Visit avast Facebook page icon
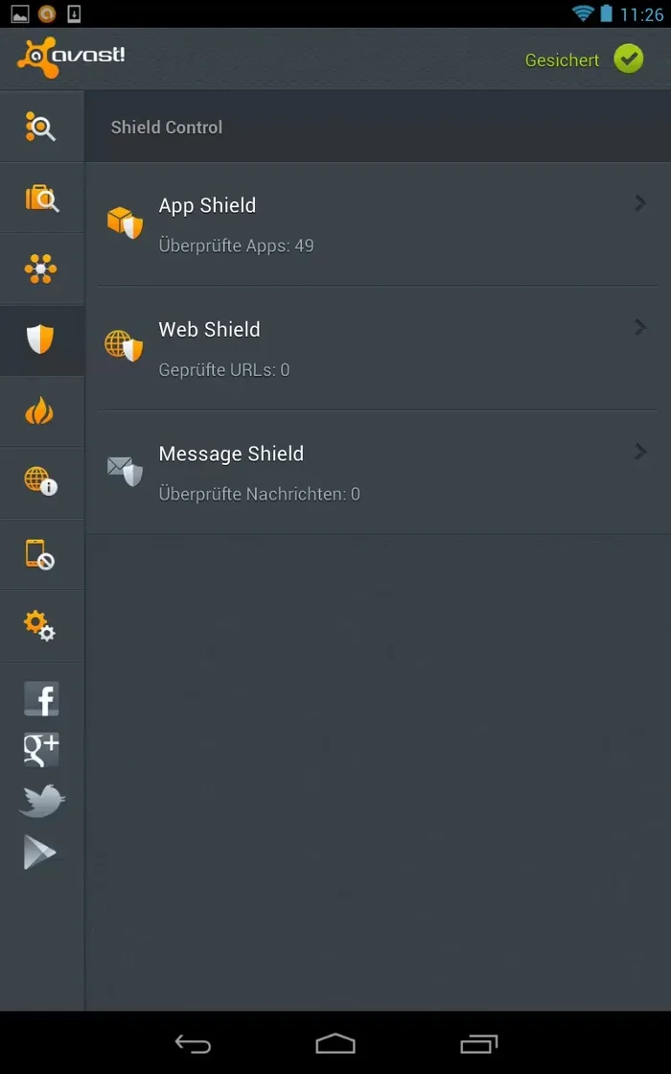The height and width of the screenshot is (1074, 671). click(x=41, y=699)
